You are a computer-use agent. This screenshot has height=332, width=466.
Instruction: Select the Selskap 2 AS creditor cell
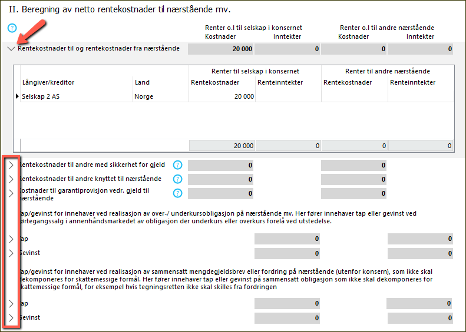(77, 96)
